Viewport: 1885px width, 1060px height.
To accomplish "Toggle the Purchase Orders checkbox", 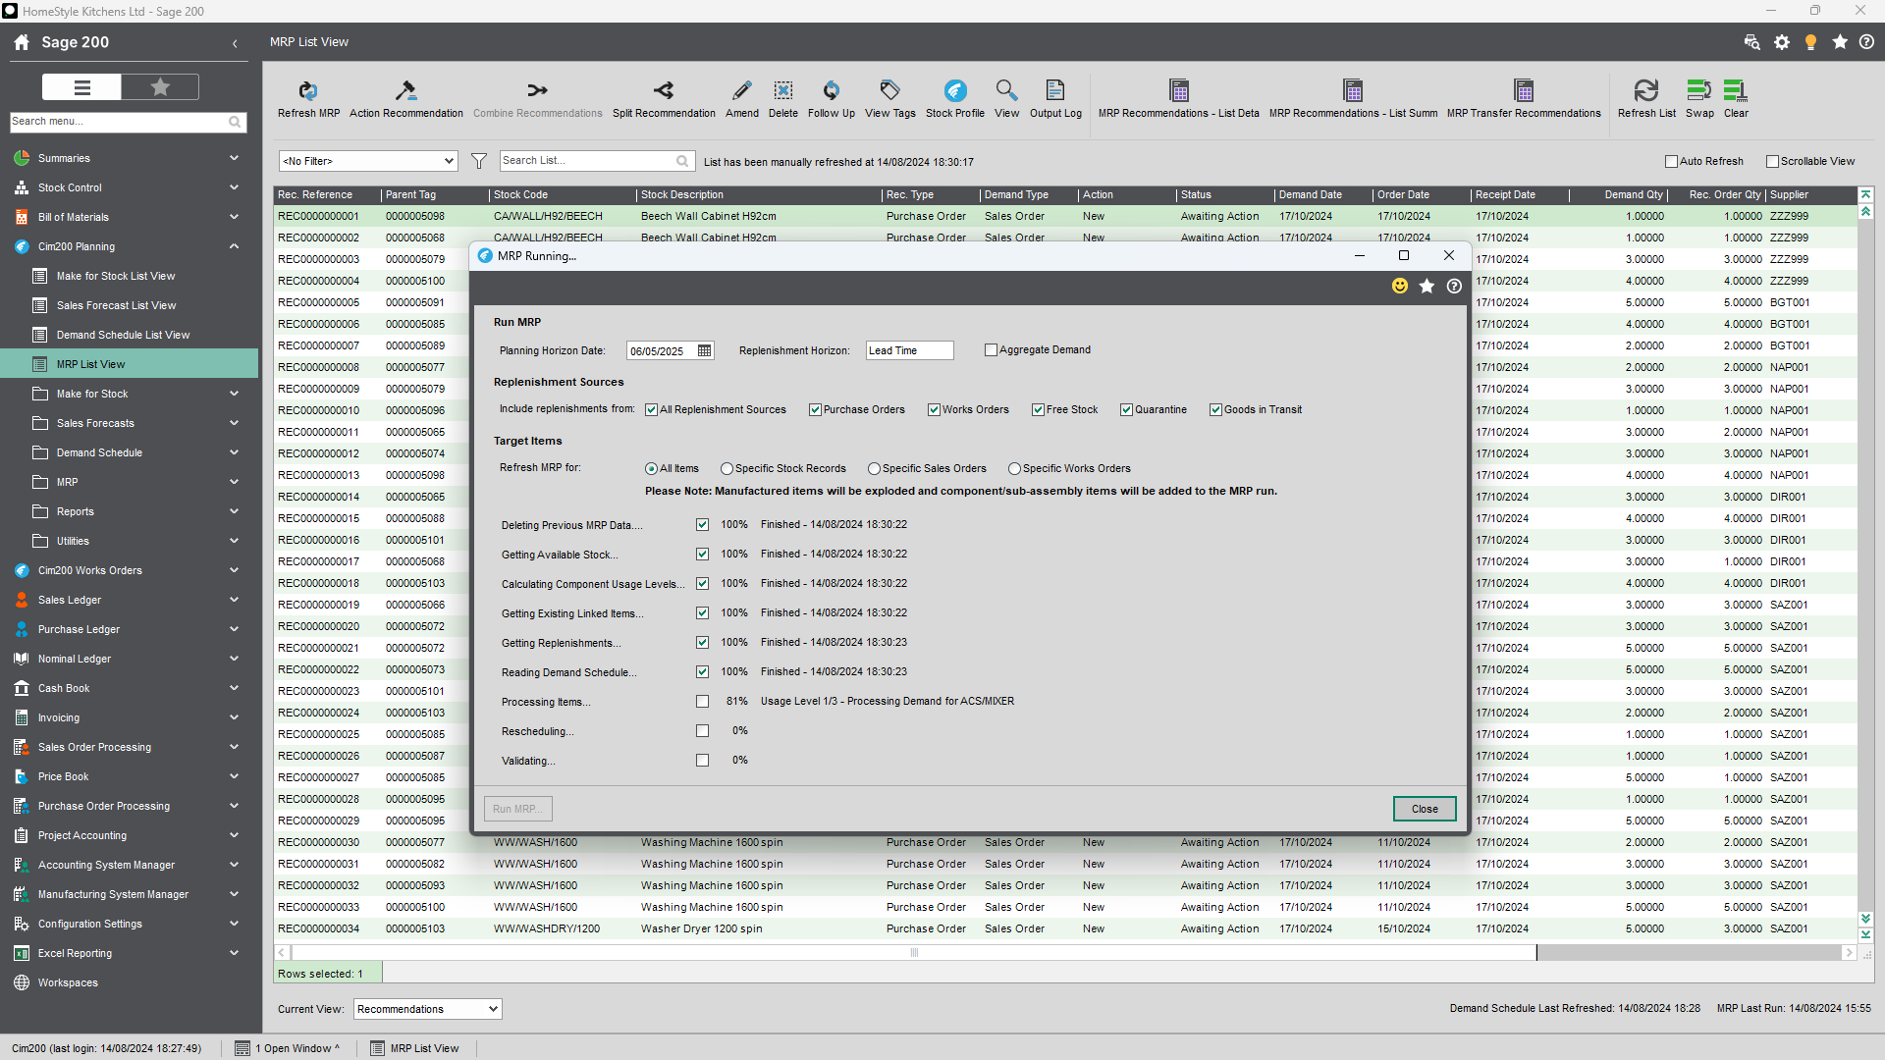I will [815, 410].
